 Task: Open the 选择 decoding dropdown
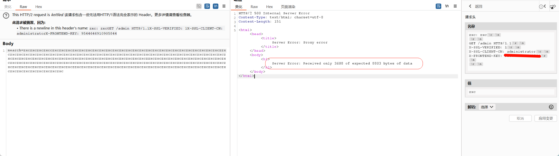tap(487, 107)
